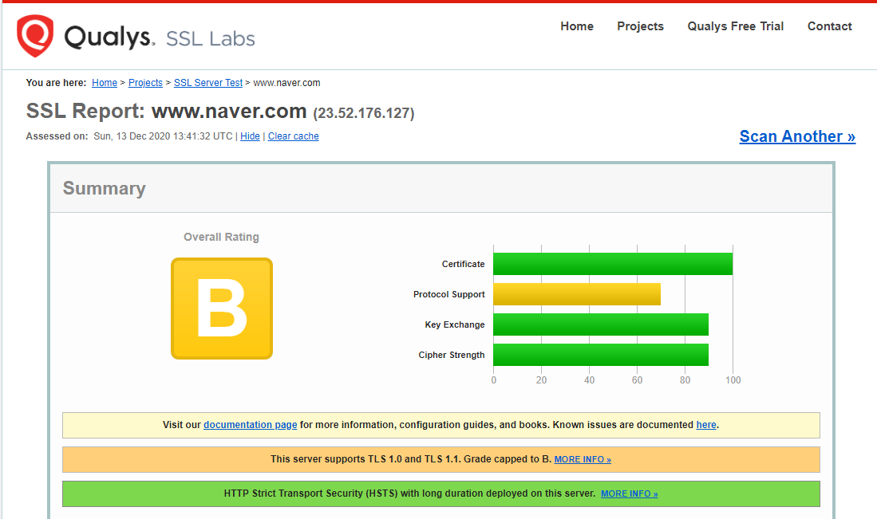The height and width of the screenshot is (519, 877).
Task: Open the documentation page link
Action: pyautogui.click(x=250, y=425)
